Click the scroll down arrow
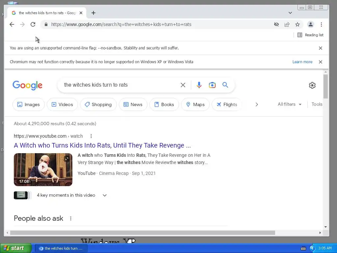 (x=325, y=227)
